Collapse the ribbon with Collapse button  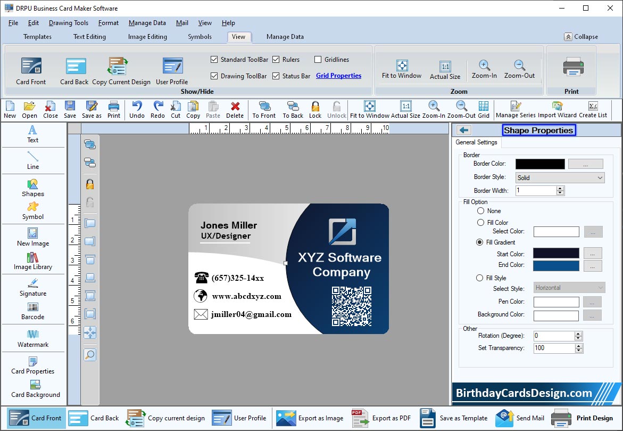(x=581, y=37)
